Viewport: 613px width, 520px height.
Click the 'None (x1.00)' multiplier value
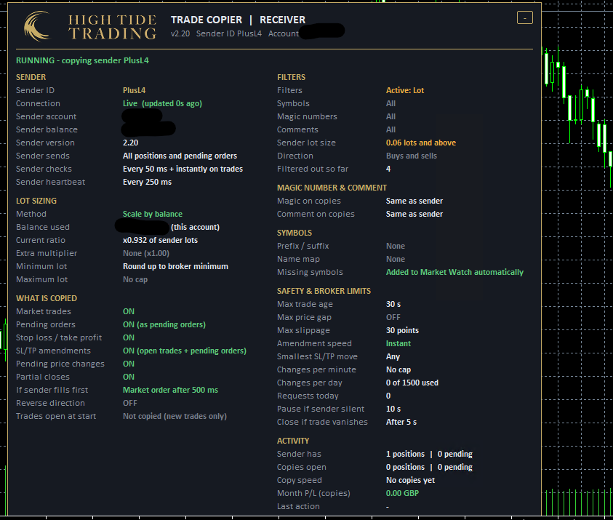[x=146, y=253]
